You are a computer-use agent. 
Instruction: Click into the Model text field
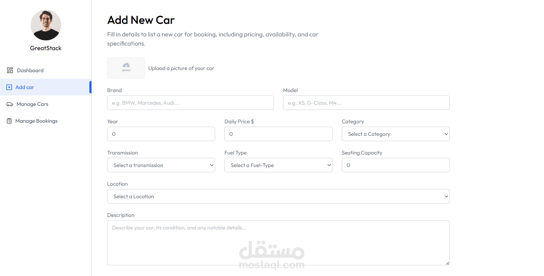click(366, 103)
